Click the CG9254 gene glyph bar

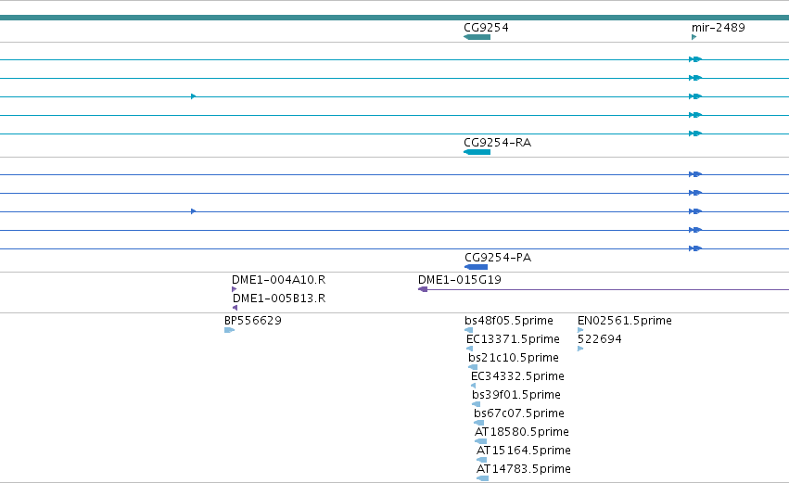coord(477,37)
